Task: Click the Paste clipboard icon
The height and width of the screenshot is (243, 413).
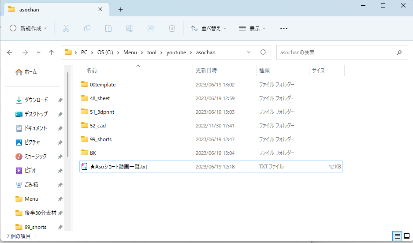Action: (108, 28)
